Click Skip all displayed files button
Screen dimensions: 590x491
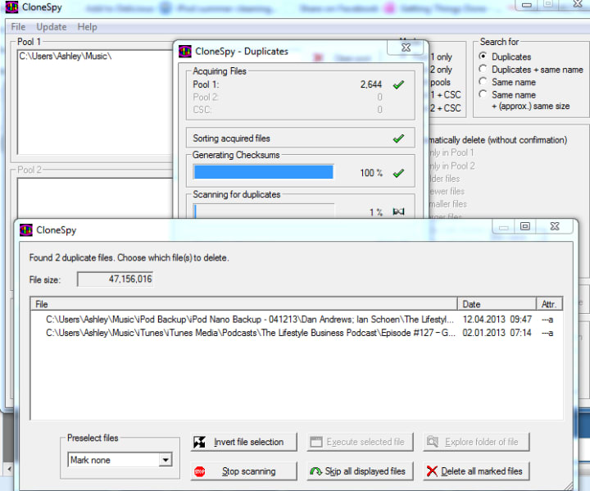[x=360, y=471]
